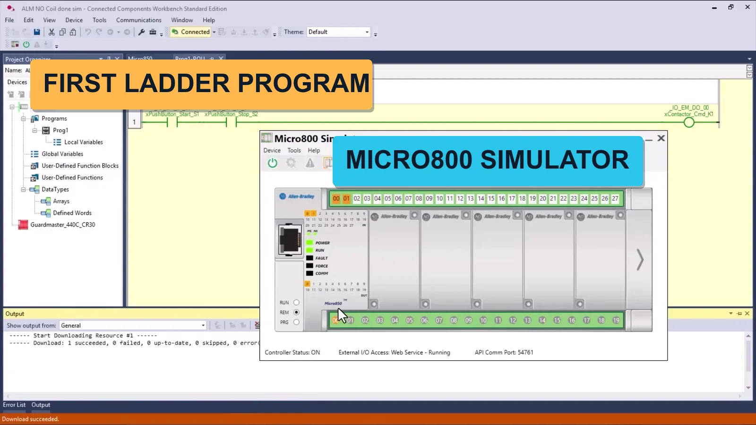Click the xPushButton_Start_S1 contact
Screen dimensions: 756x425
[x=172, y=122]
